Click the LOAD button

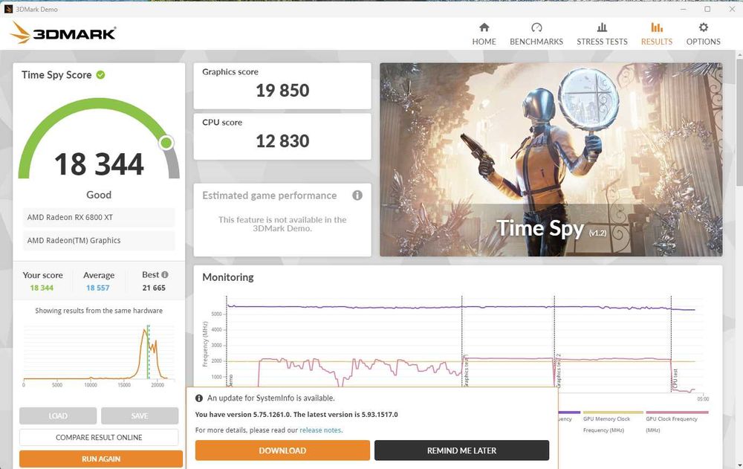tap(58, 416)
